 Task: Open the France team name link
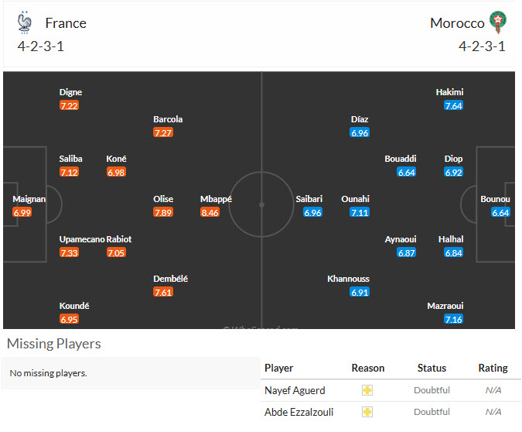66,23
